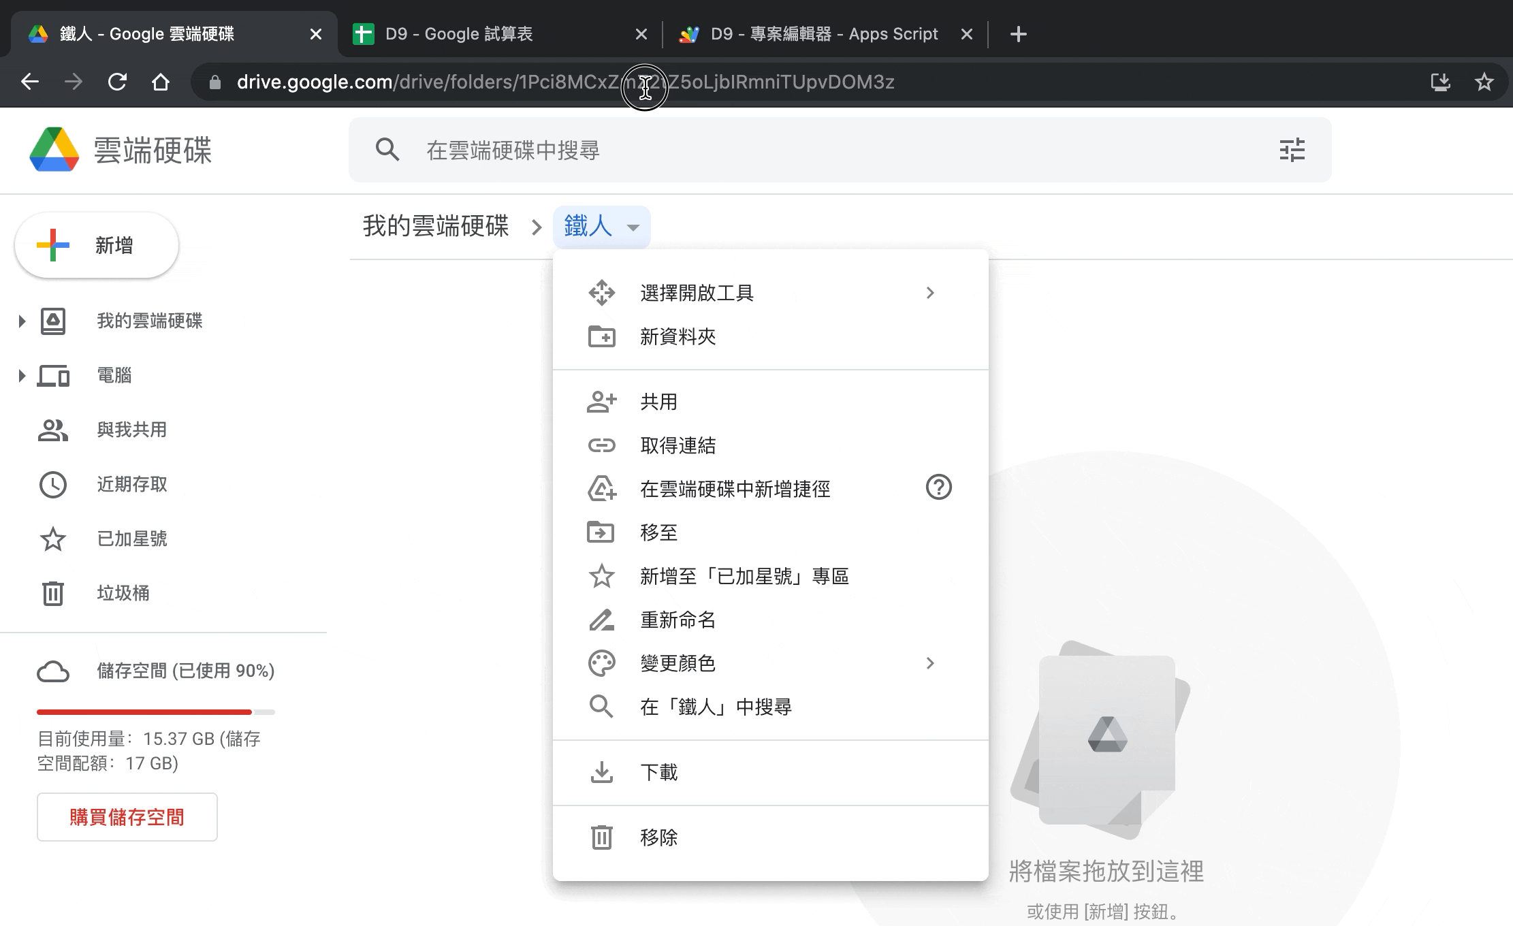The width and height of the screenshot is (1513, 926).
Task: Click the Computers (電腦) sidebar icon
Action: click(x=53, y=375)
